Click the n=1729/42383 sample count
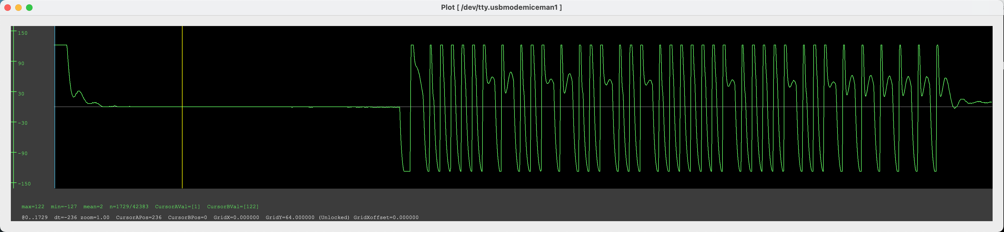Screen dimensions: 1004x232 [x=129, y=207]
